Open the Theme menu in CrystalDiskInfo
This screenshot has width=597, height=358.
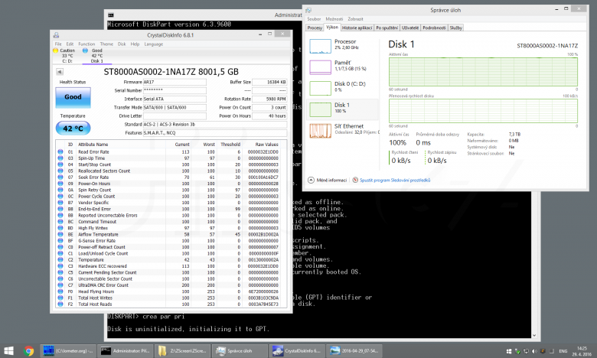click(x=106, y=44)
